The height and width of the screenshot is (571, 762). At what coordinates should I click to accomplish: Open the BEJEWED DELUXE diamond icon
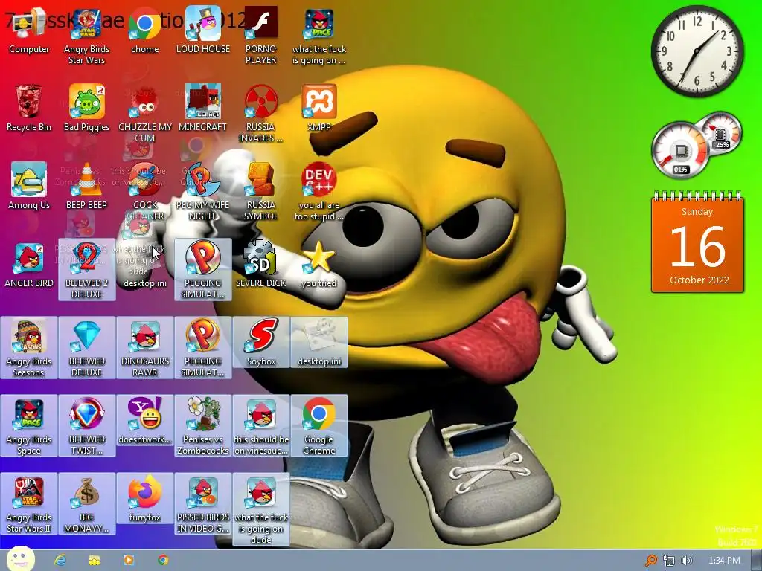(86, 348)
